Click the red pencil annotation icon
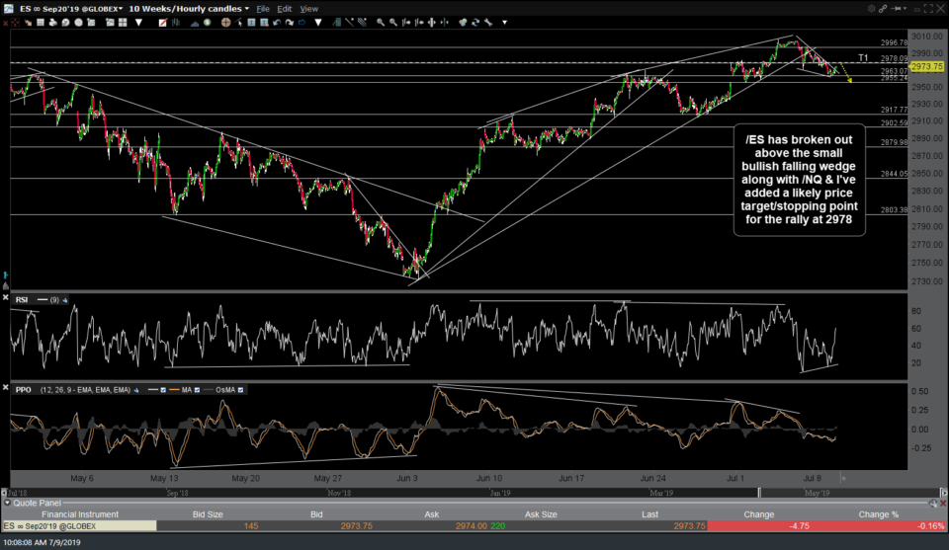Image resolution: width=949 pixels, height=550 pixels. point(162,23)
